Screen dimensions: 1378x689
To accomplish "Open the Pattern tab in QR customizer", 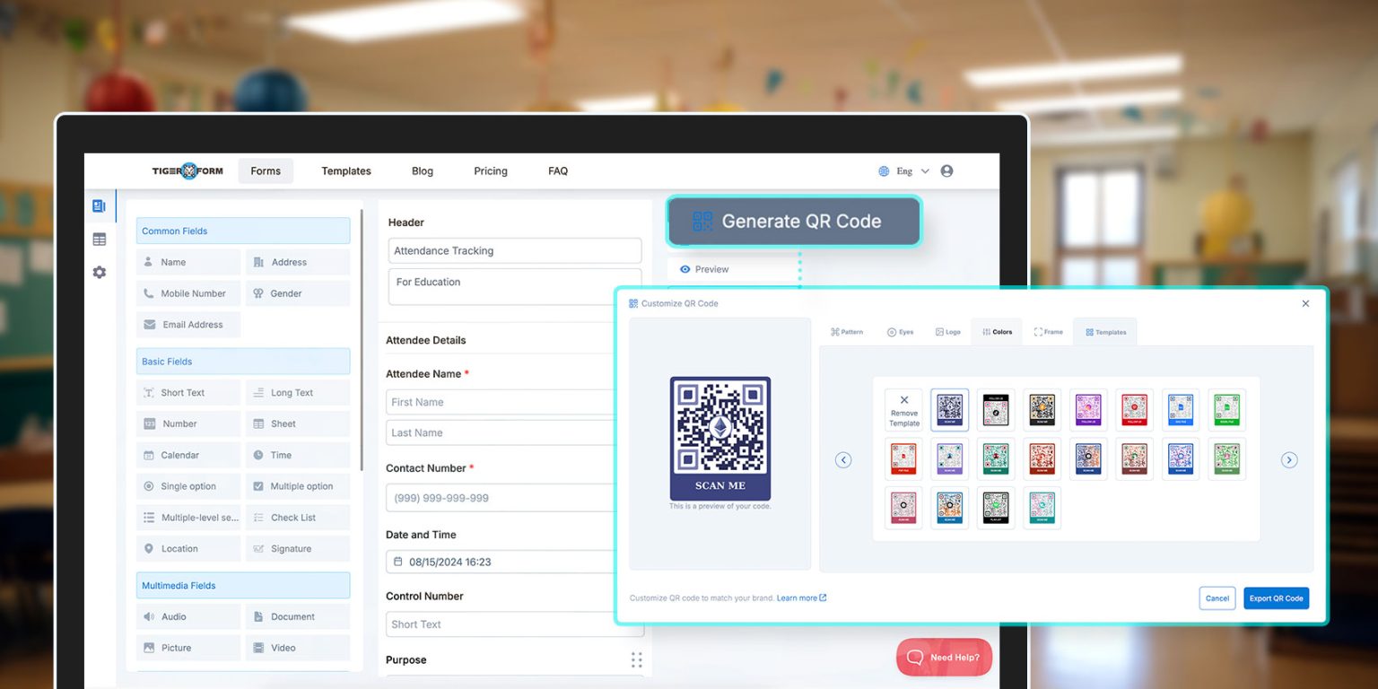I will point(847,331).
